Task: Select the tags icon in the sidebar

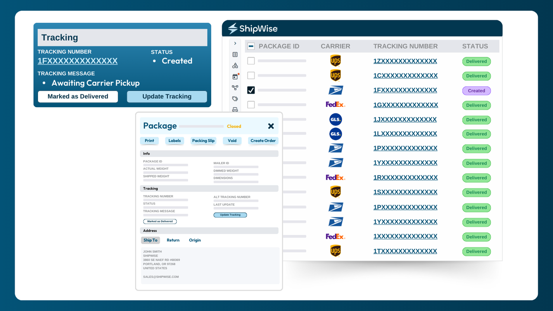Action: pos(235,99)
